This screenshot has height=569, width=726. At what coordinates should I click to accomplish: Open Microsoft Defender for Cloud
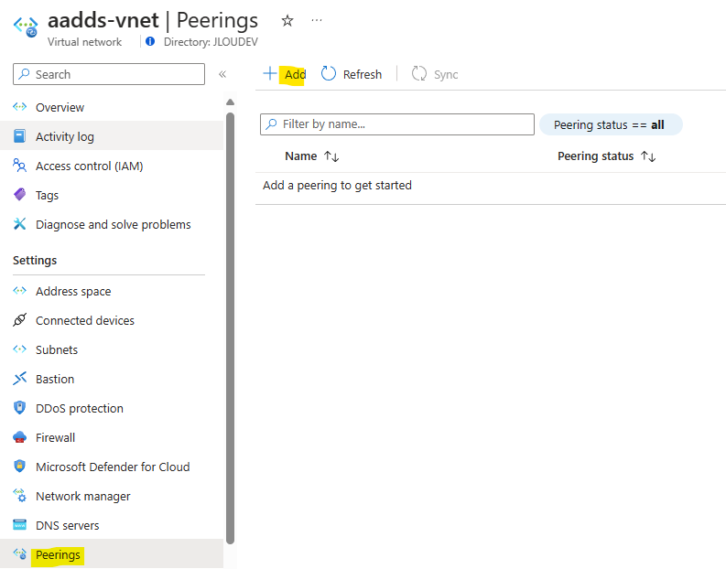(113, 467)
